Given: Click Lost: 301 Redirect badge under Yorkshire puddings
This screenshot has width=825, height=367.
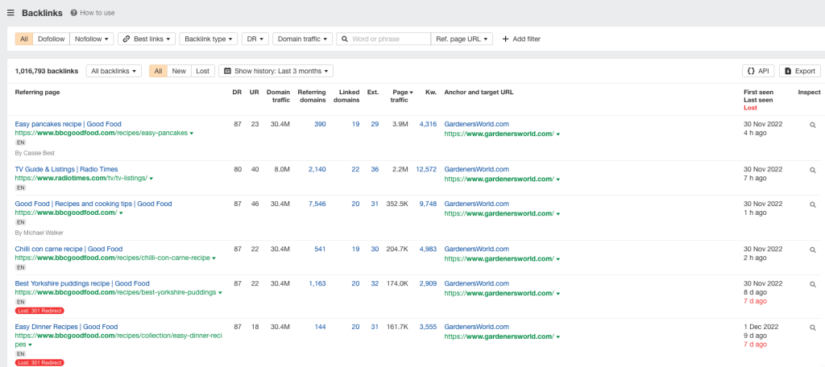Looking at the screenshot, I should [x=39, y=311].
